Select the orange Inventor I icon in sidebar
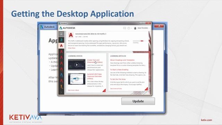The width and height of the screenshot is (222, 125). click(x=61, y=86)
